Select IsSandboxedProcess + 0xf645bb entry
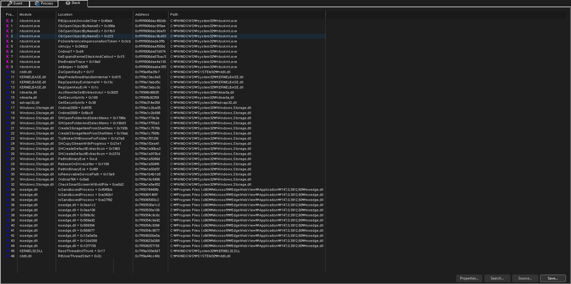Screen dimensions: 571x284 pos(85,190)
